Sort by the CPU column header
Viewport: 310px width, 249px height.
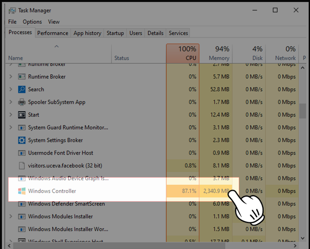(x=182, y=54)
